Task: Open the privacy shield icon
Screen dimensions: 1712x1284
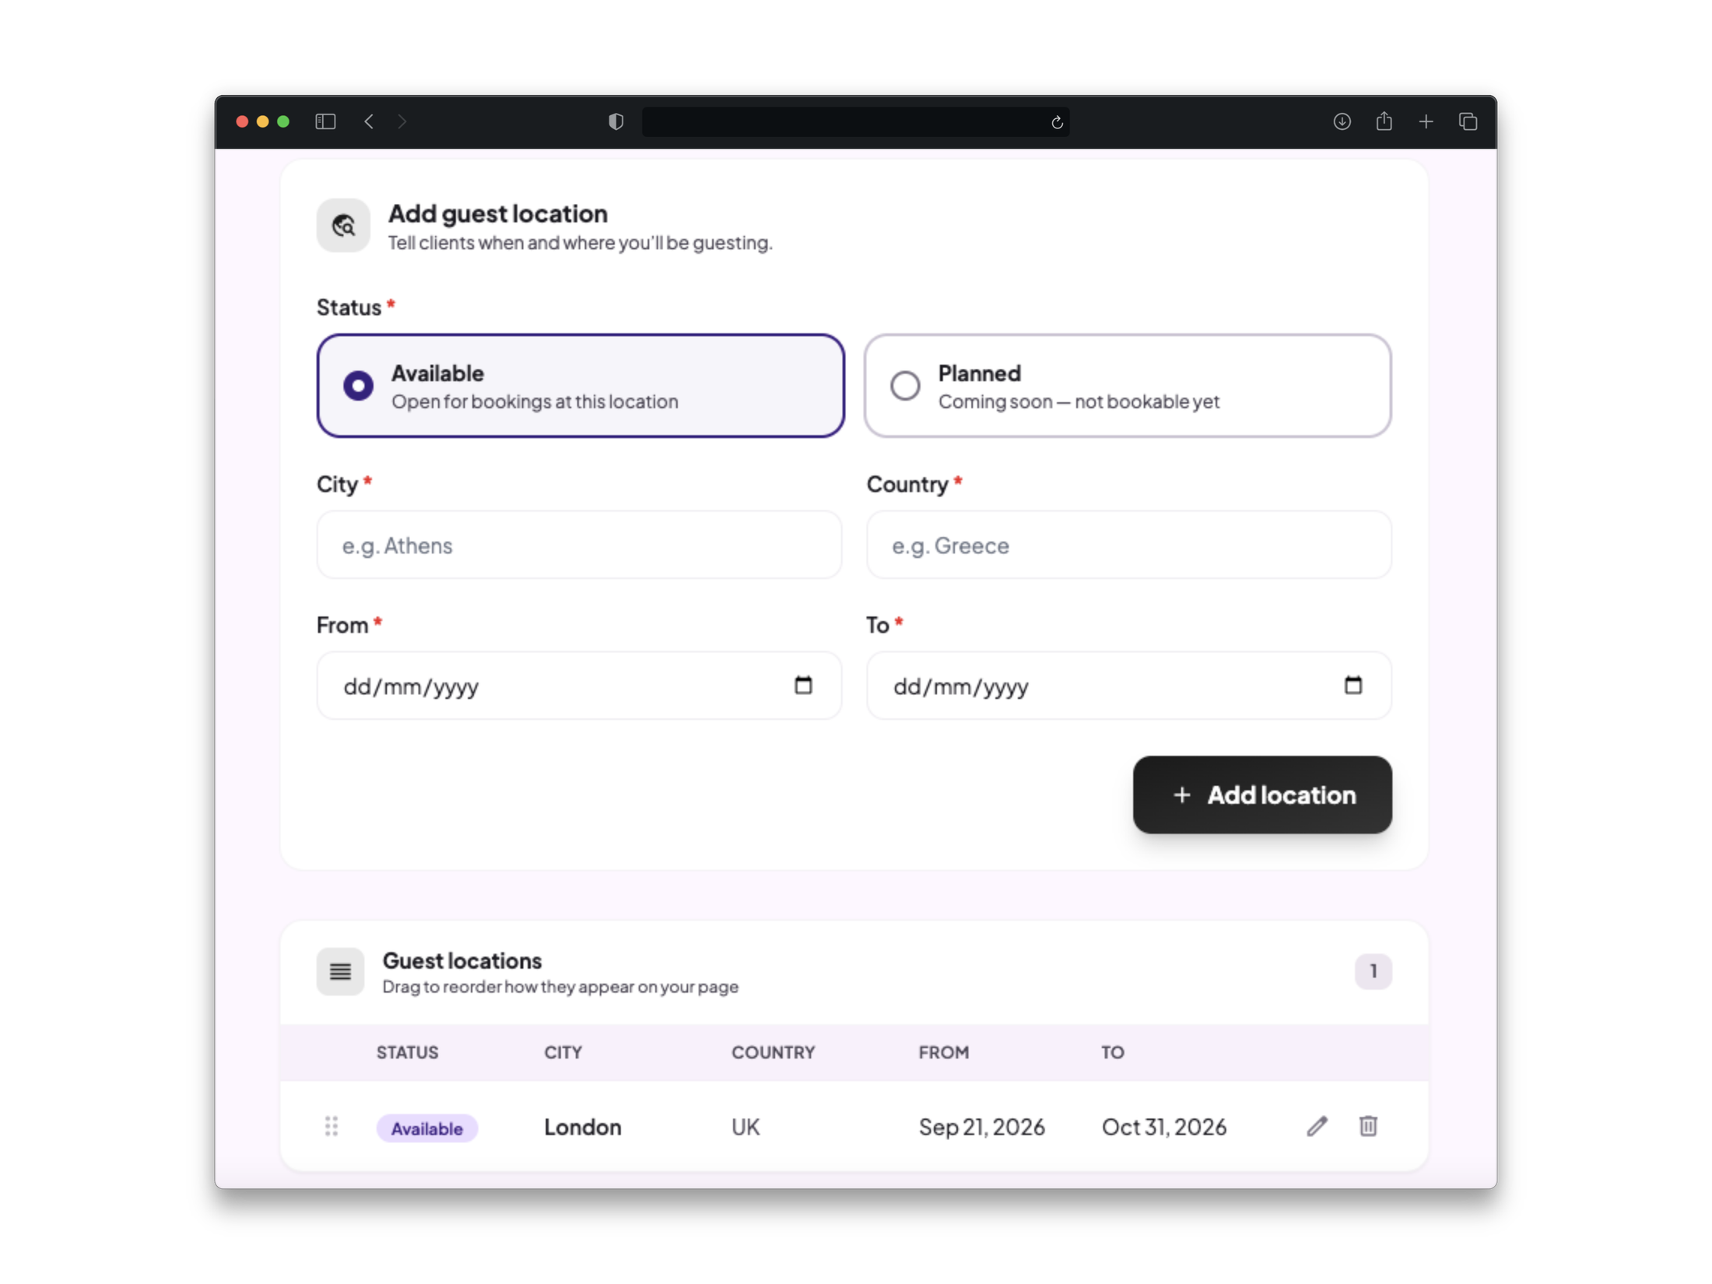Action: pos(616,121)
